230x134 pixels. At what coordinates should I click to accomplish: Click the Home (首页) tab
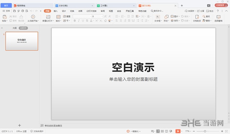pyautogui.click(x=6, y=6)
